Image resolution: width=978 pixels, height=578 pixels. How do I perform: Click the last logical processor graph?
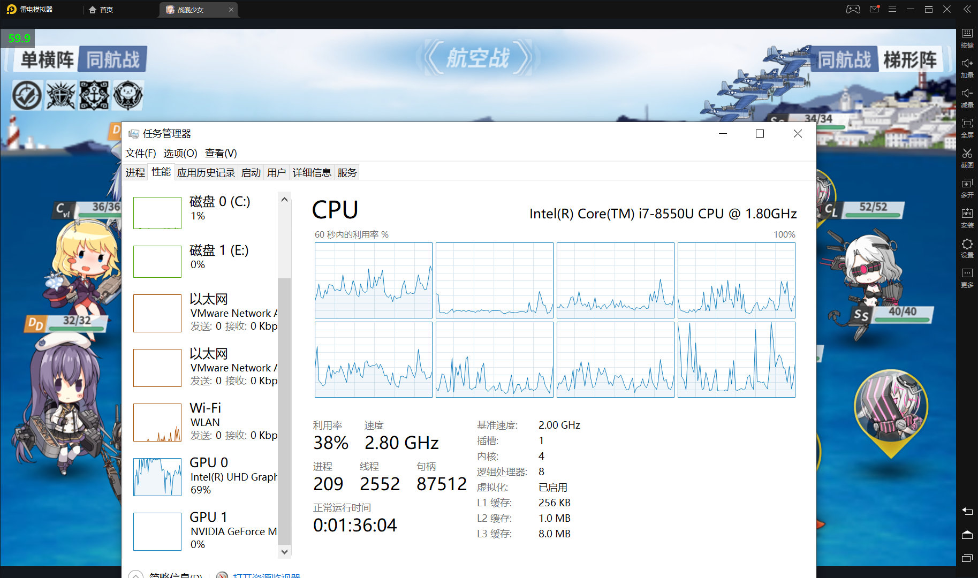(737, 360)
